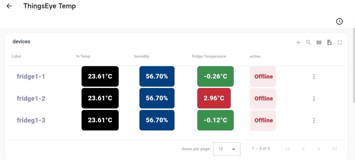Open the items per page dropdown

pos(226,149)
